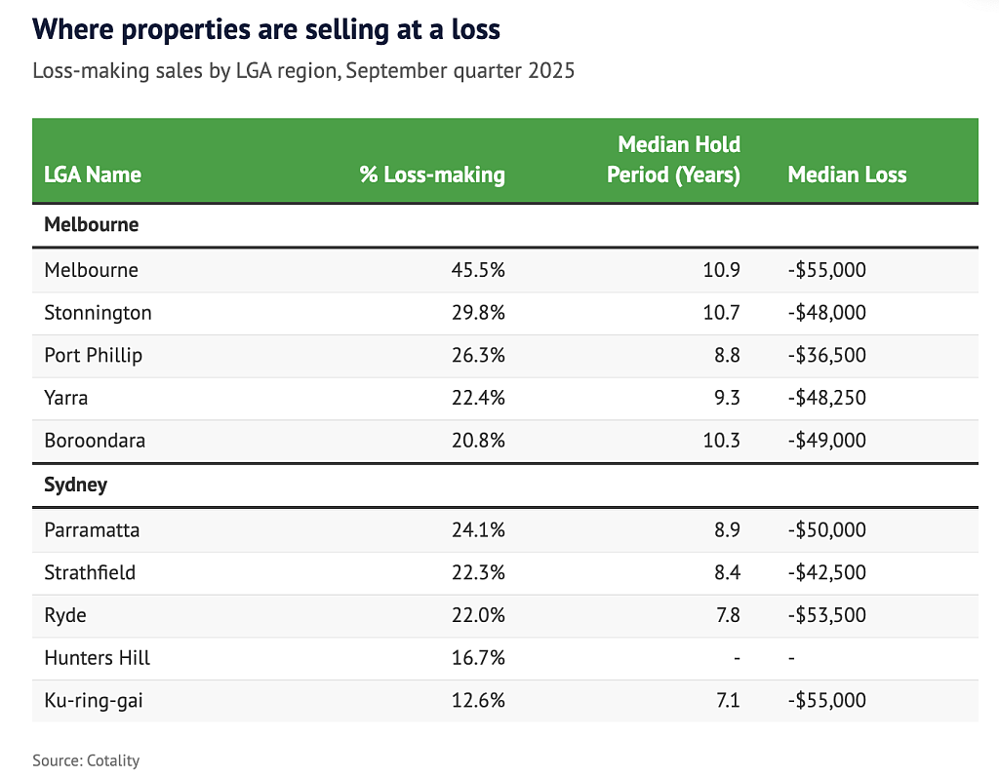The image size is (999, 777).
Task: Select the -$53,500 median loss cell
Action: (x=826, y=615)
